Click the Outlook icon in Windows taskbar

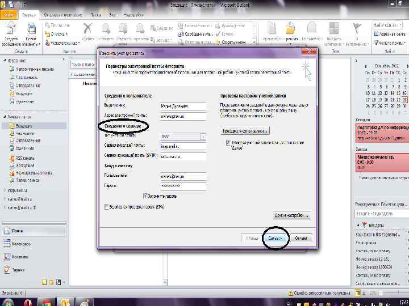[65, 303]
